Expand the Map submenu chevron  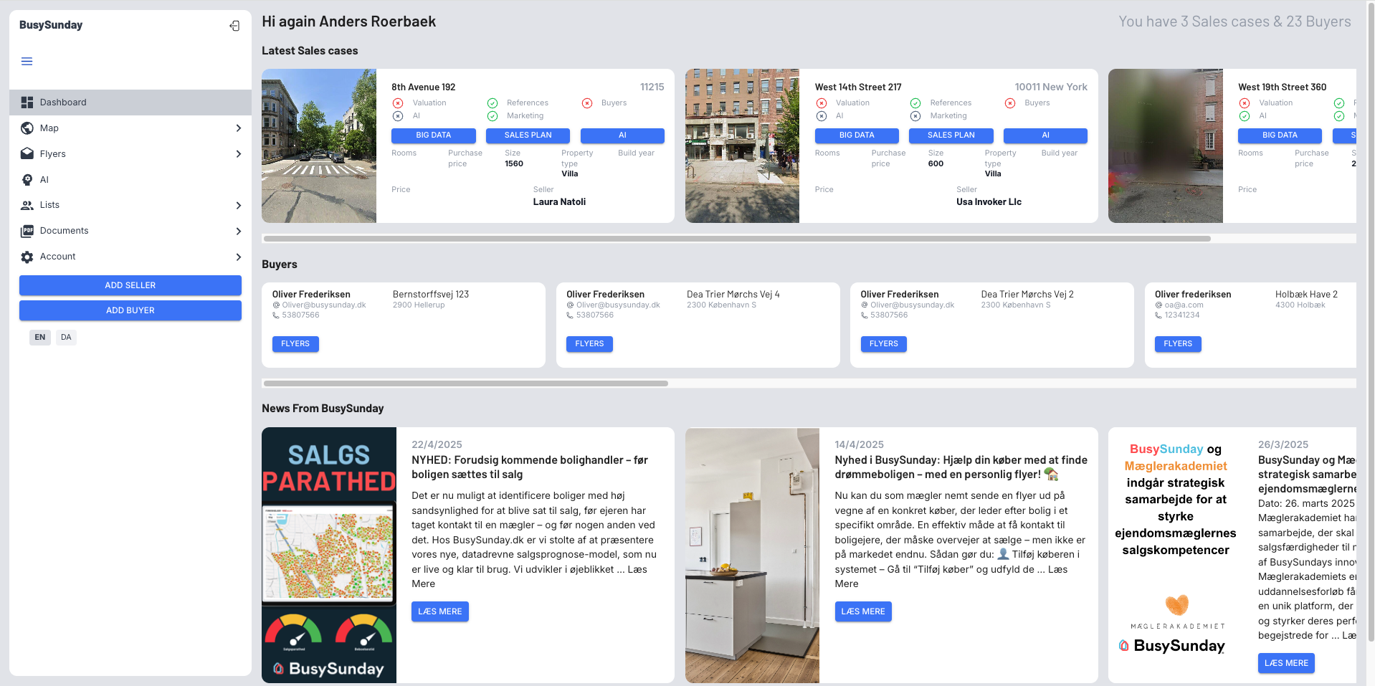click(238, 128)
